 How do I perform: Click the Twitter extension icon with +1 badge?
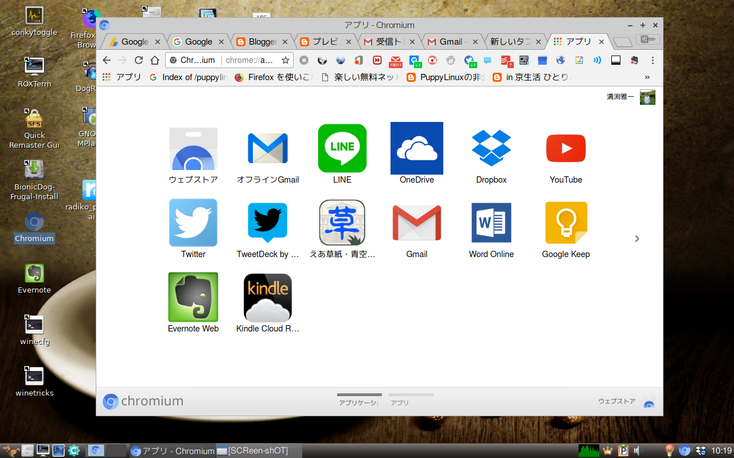pos(470,61)
